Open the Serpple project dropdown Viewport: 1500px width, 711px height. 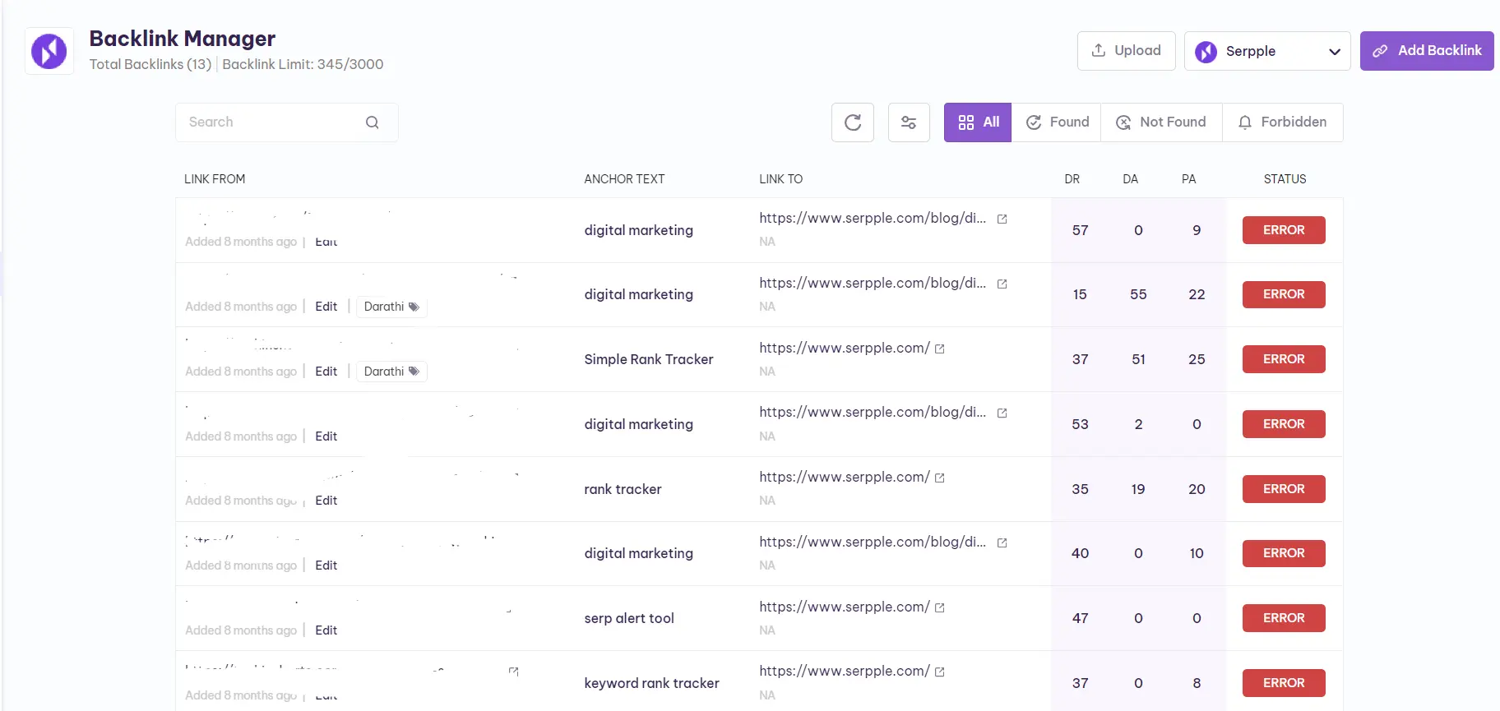(1267, 51)
